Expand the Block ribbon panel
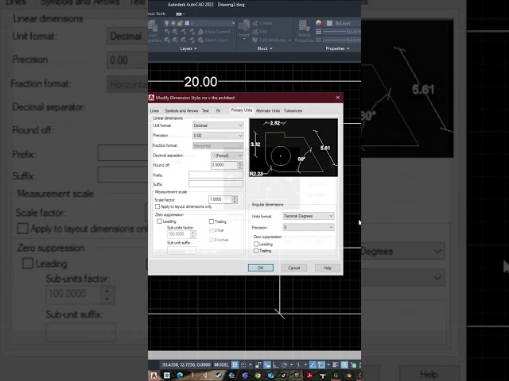Image resolution: width=509 pixels, height=381 pixels. tap(265, 48)
